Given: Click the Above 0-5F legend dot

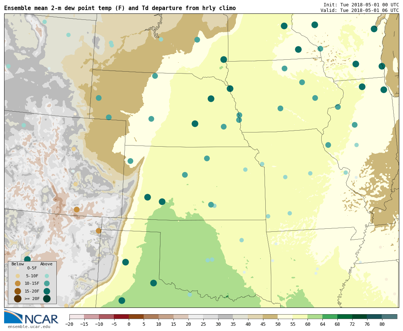Looking at the screenshot, I should pos(47,268).
